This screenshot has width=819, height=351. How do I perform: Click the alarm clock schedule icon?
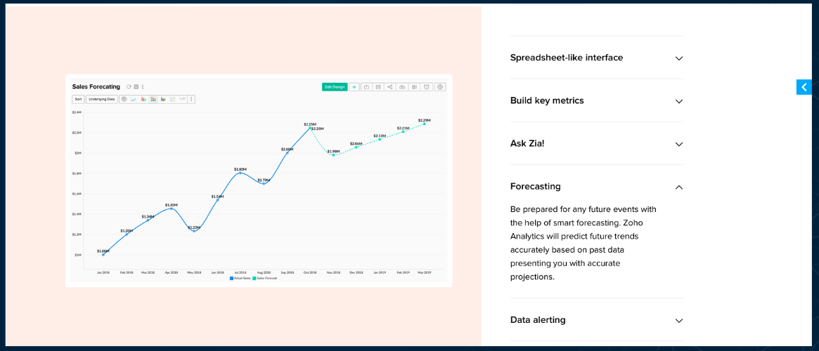[426, 87]
